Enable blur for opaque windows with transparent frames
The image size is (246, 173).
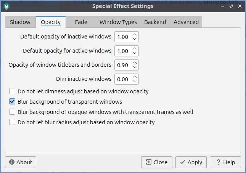tap(13, 112)
